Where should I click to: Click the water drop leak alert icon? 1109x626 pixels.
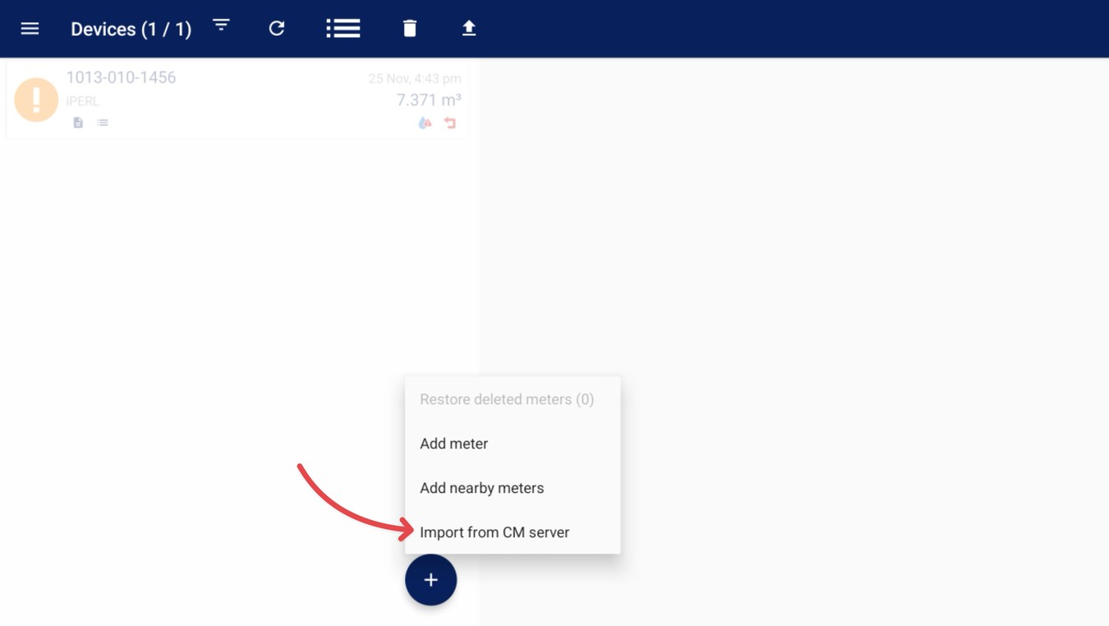pyautogui.click(x=425, y=123)
